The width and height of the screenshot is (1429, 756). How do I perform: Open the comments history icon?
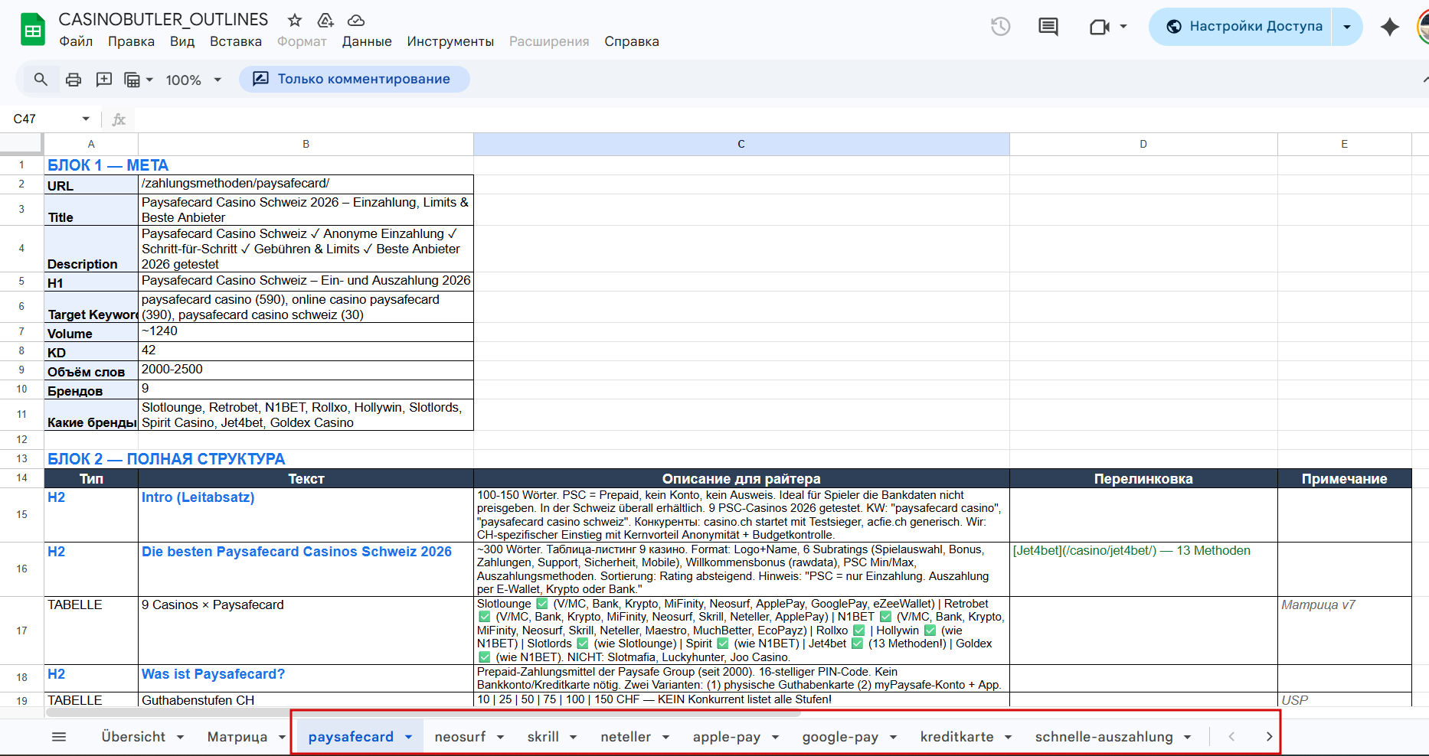click(x=1048, y=27)
